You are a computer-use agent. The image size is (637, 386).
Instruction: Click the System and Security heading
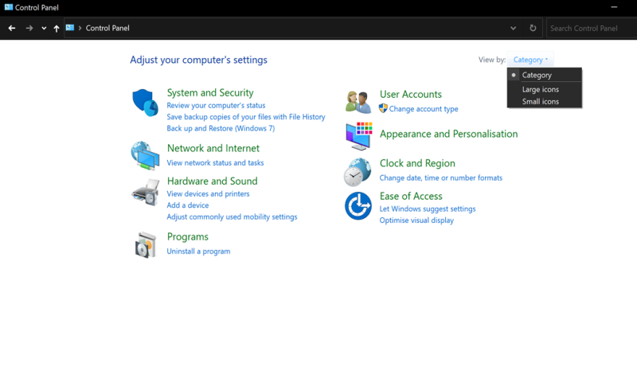pyautogui.click(x=210, y=92)
